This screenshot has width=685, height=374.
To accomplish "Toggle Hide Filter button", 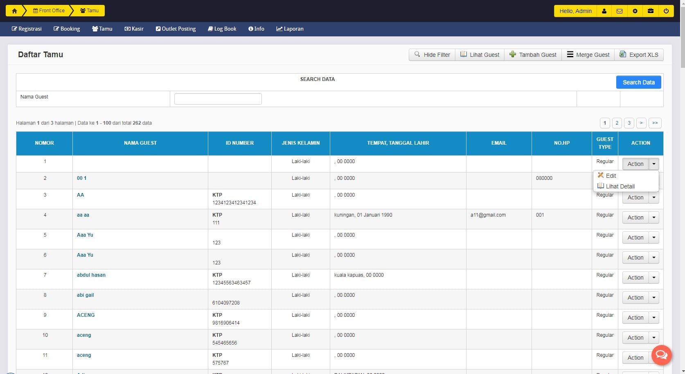I will click(432, 55).
